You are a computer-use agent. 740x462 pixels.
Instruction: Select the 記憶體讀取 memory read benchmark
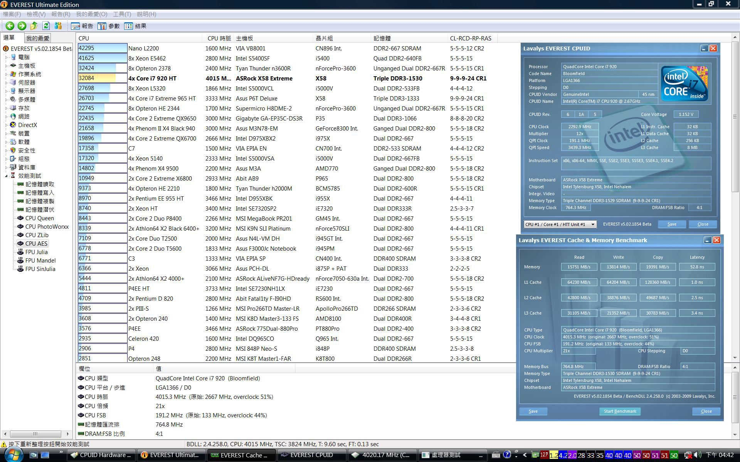click(40, 184)
